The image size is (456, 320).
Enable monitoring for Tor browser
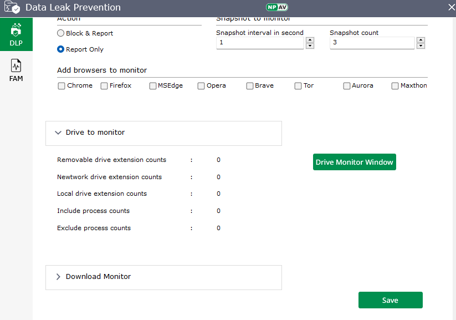pyautogui.click(x=298, y=86)
